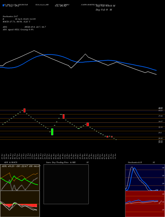The width and height of the screenshot is (165, 217).
Task: Click the 'CL: 26.32' closing price text
Action: 61,6
